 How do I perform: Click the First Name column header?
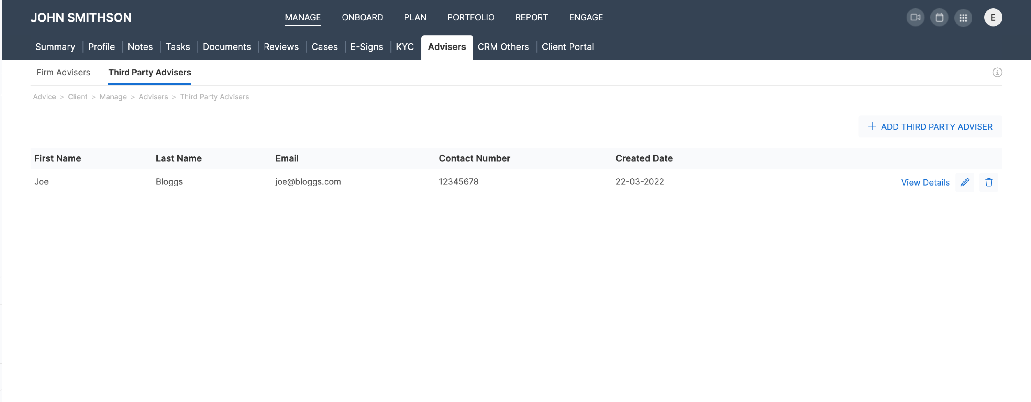[x=58, y=158]
